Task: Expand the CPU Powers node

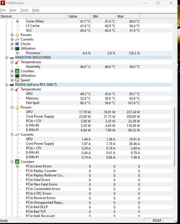Action: click(12, 35)
